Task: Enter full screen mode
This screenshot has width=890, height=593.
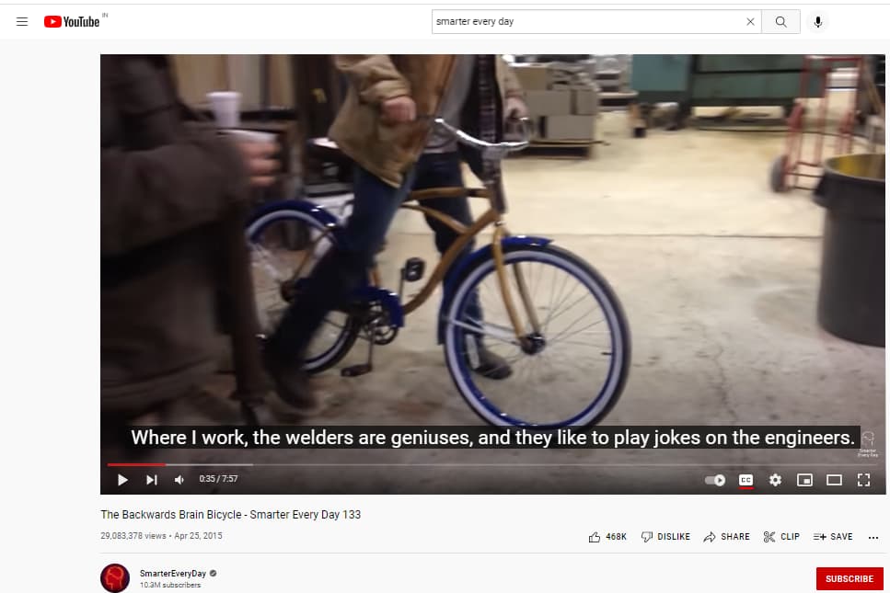Action: pyautogui.click(x=863, y=480)
